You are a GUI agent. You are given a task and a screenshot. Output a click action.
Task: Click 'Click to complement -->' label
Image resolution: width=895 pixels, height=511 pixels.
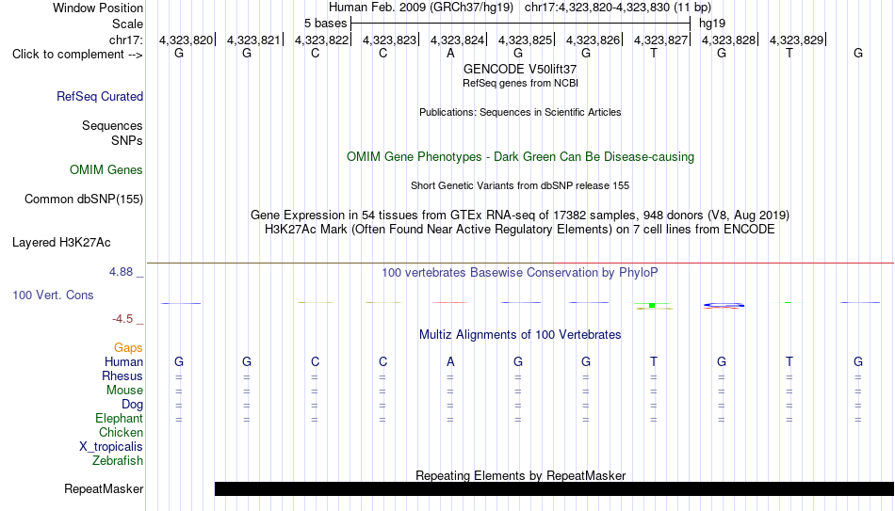(77, 55)
